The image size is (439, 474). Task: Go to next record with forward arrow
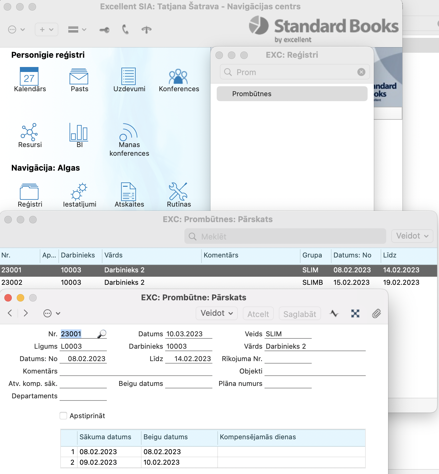[26, 313]
